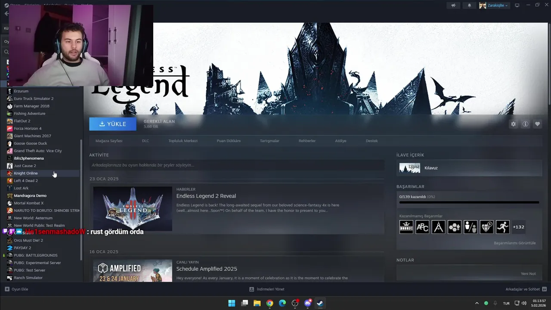Click Oyun Ekle add game button
This screenshot has height=310, width=551.
click(16, 289)
